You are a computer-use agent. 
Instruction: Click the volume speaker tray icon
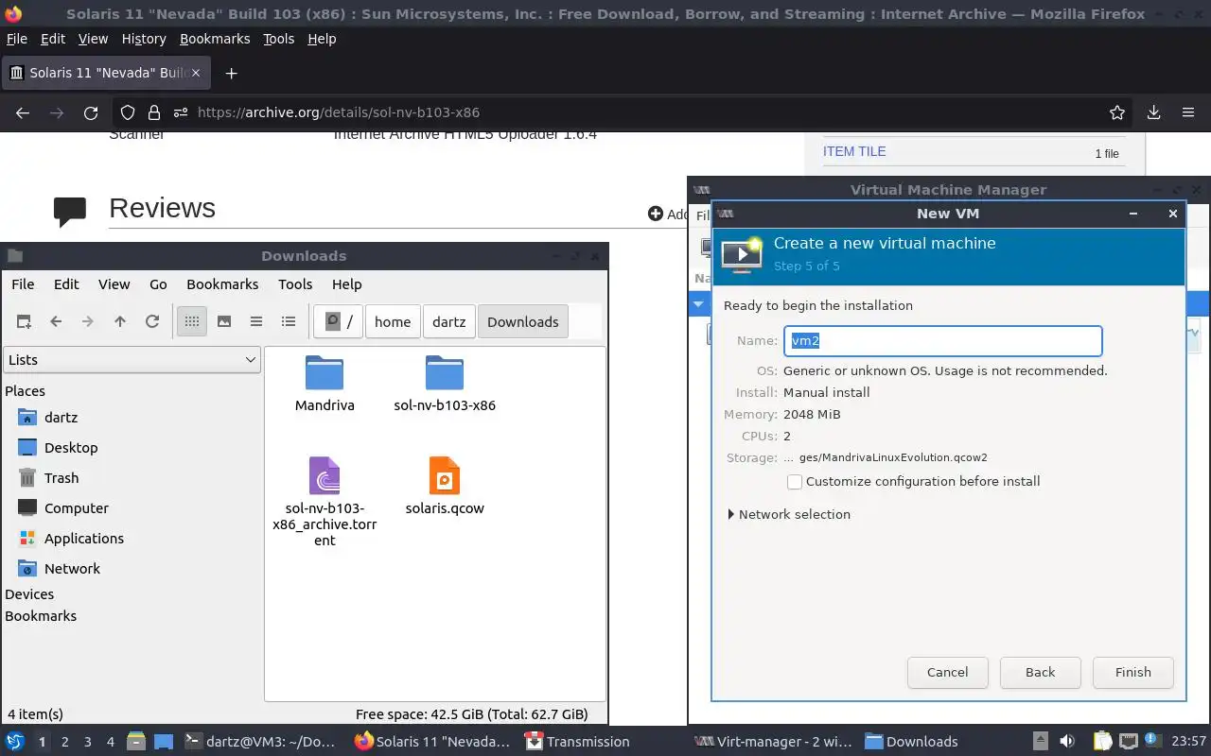click(x=1067, y=742)
